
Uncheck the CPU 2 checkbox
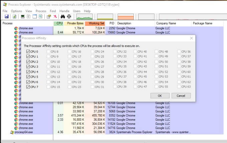tap(28, 62)
